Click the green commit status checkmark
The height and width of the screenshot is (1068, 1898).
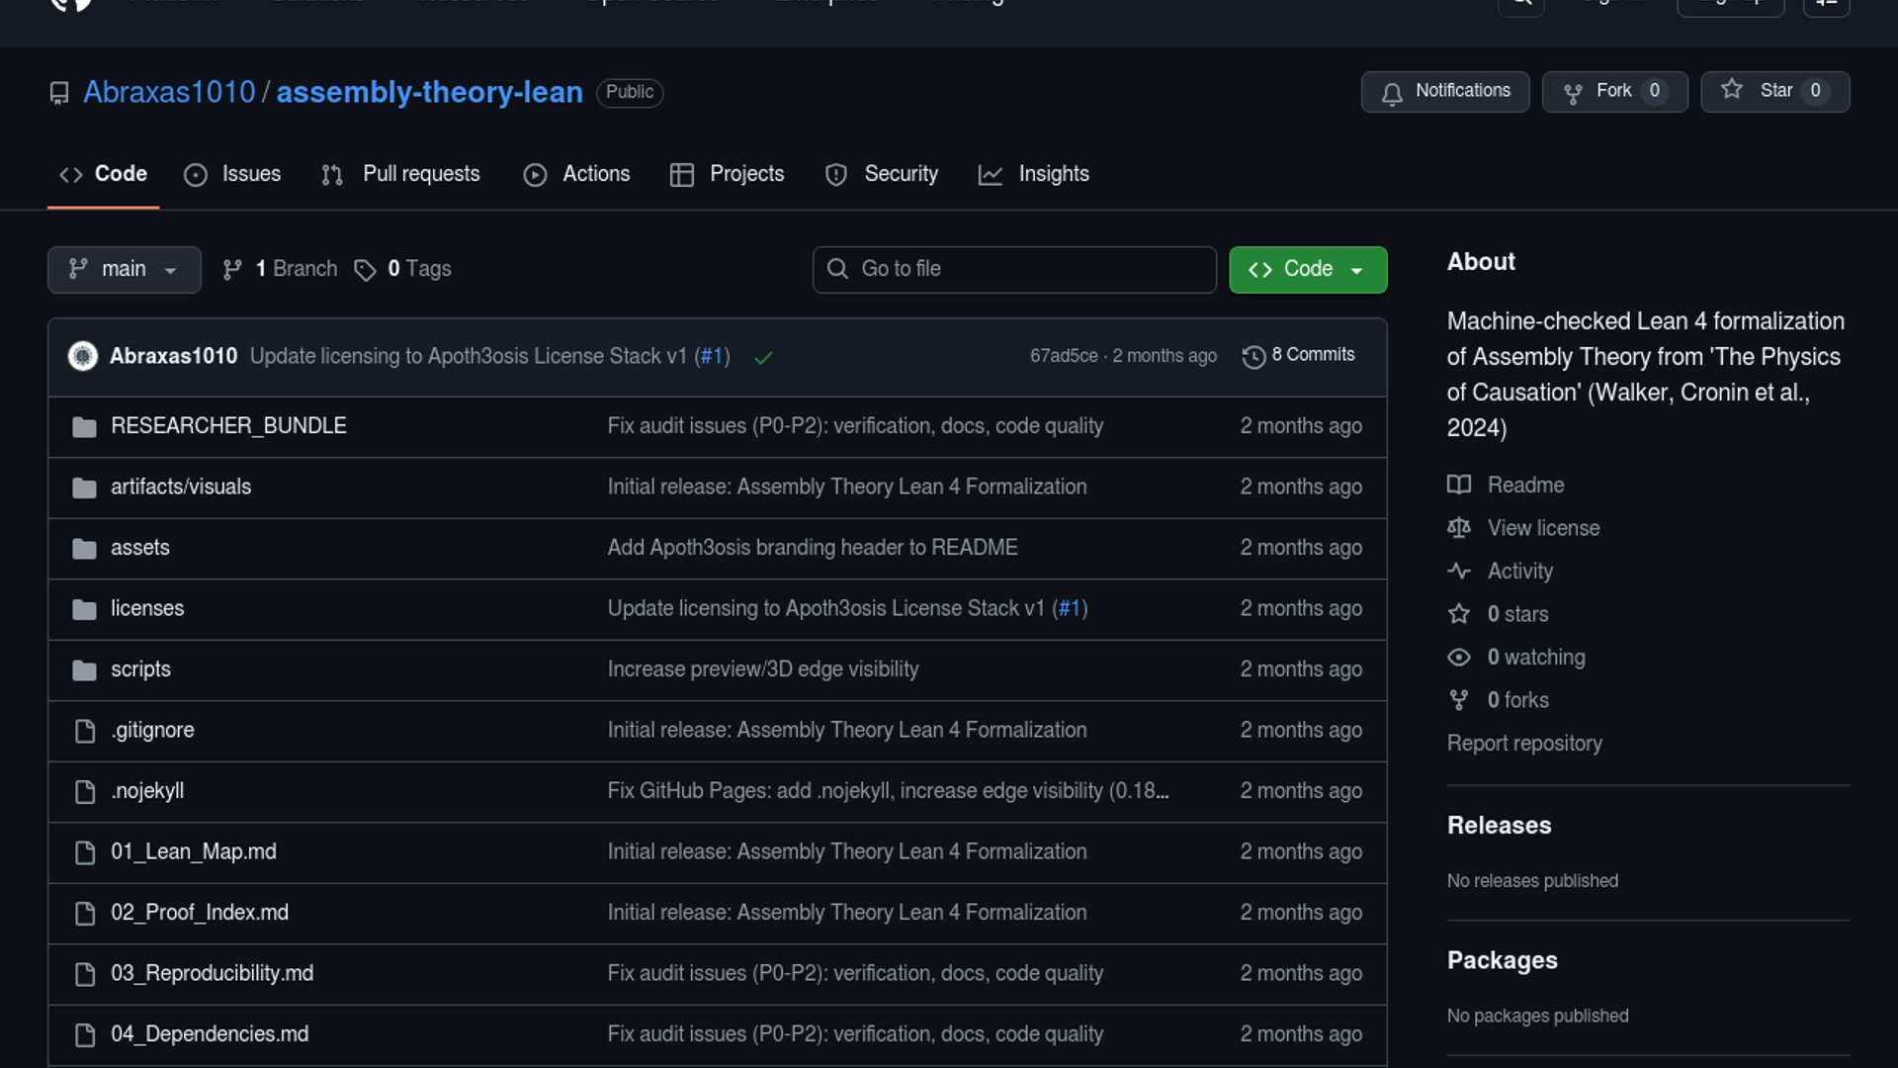tap(763, 357)
